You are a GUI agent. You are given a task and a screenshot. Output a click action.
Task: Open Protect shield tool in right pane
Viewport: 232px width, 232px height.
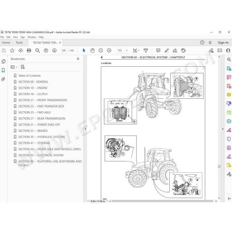coord(229,139)
